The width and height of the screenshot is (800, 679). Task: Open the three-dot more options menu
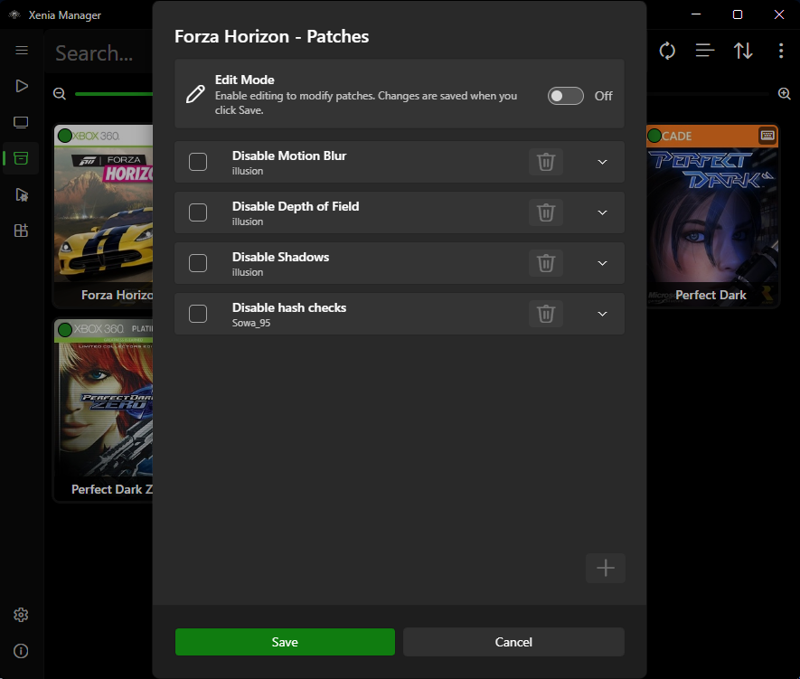(781, 51)
